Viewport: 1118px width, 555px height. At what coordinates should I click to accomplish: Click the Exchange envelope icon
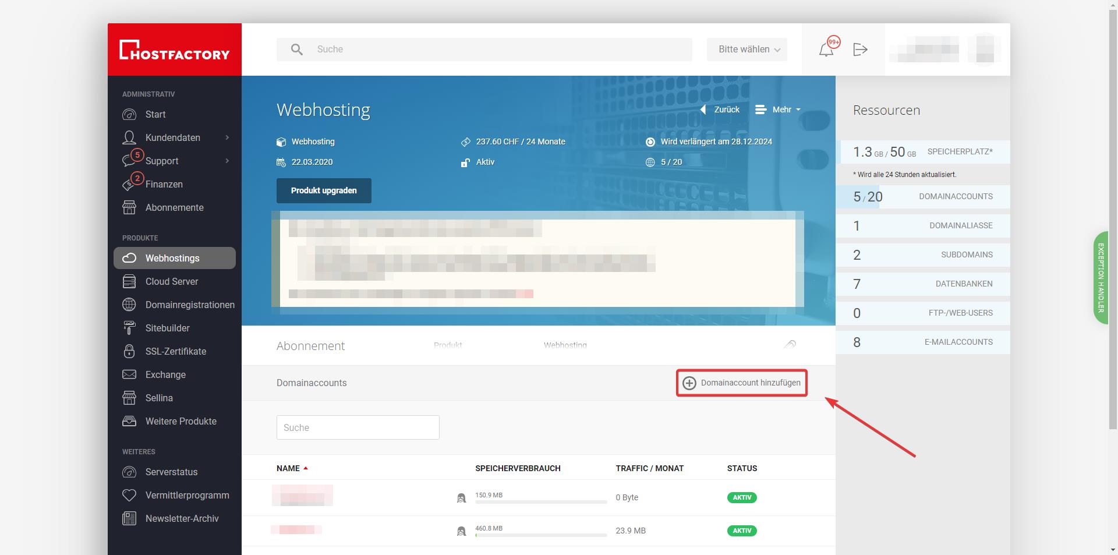pos(129,374)
